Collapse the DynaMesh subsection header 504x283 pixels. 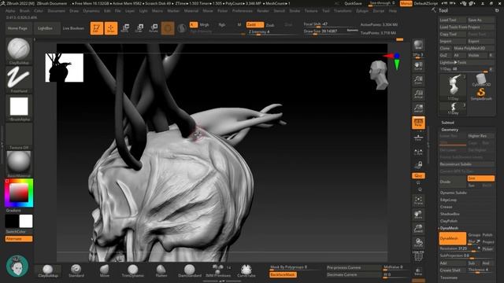point(449,228)
